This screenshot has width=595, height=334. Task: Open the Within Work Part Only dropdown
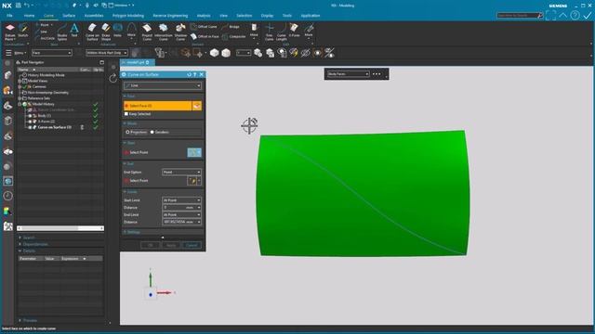point(107,53)
